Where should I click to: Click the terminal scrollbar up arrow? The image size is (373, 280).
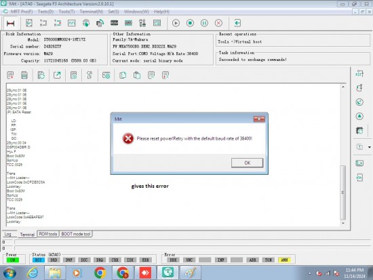pyautogui.click(x=343, y=87)
